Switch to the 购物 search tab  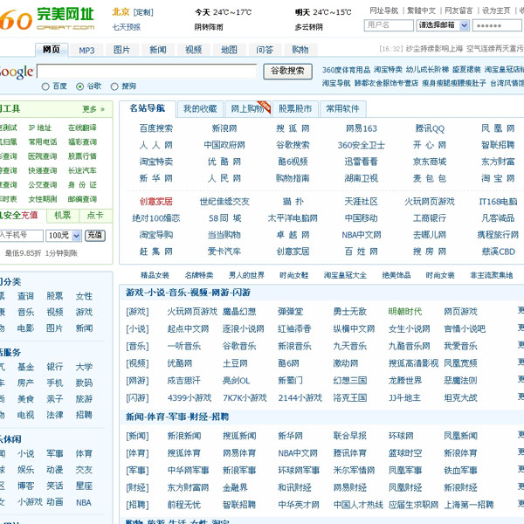pos(300,50)
